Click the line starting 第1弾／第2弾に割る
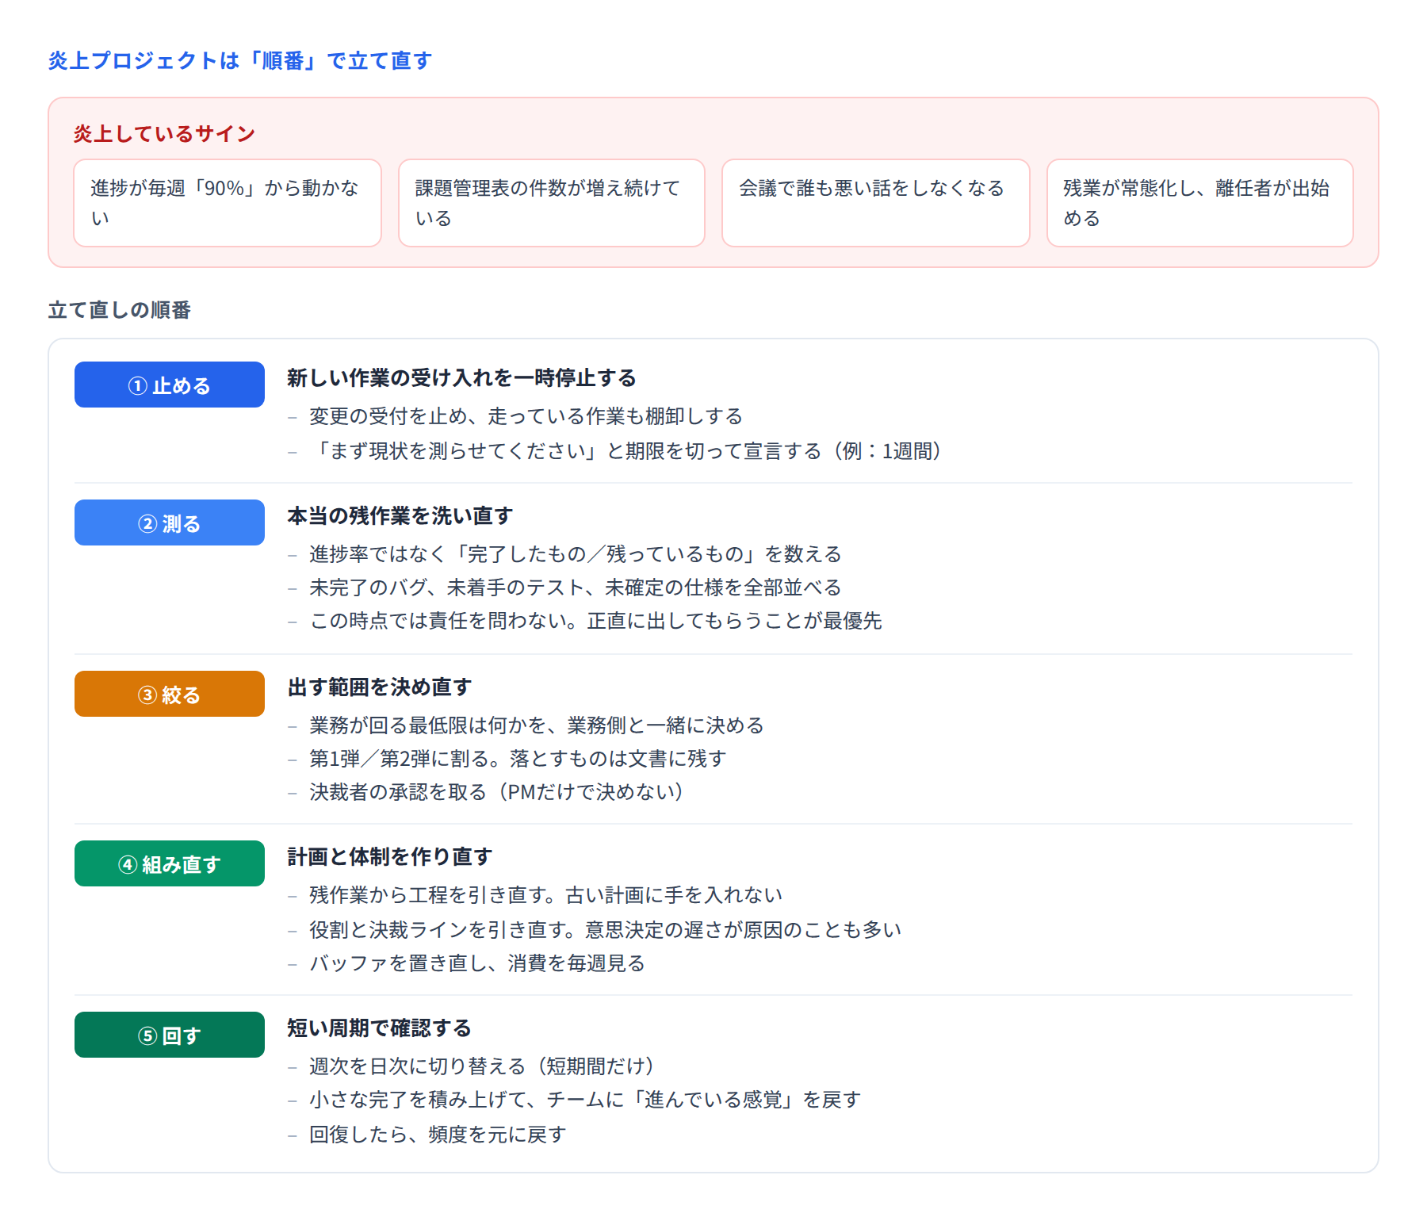This screenshot has height=1221, width=1427. 518,758
